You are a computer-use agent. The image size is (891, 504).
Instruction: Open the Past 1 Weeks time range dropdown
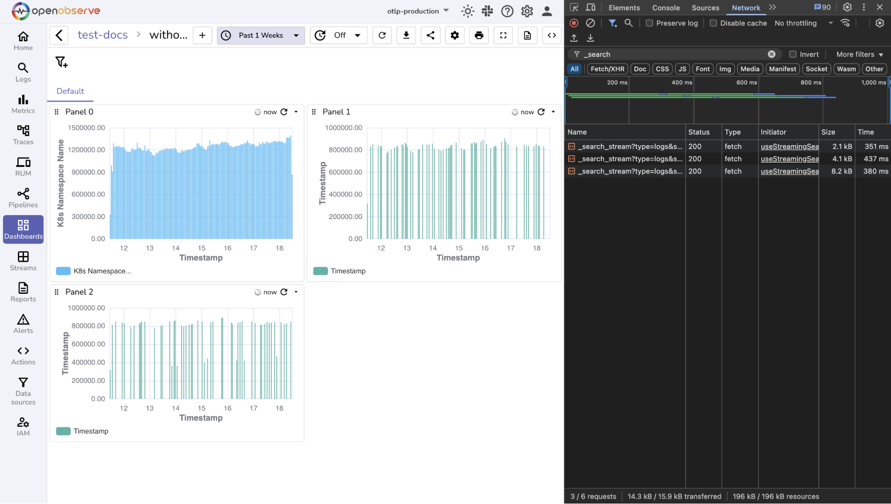260,35
